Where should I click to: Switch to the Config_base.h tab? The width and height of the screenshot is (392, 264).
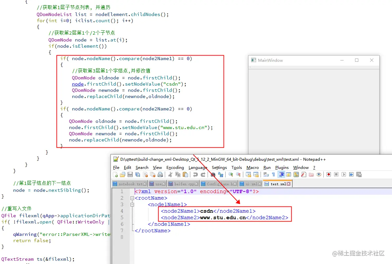click(219, 184)
